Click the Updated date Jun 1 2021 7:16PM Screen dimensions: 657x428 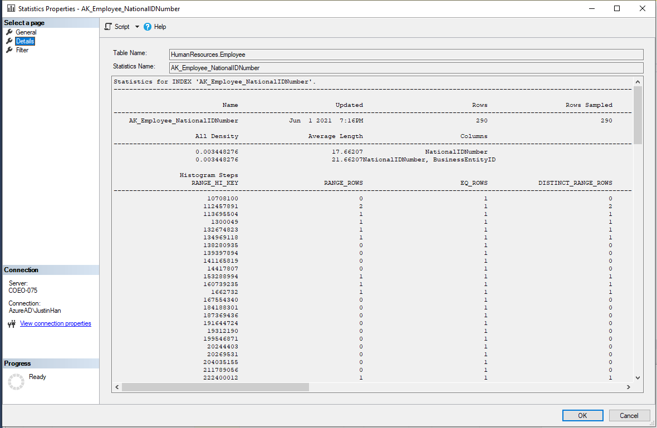(x=326, y=121)
